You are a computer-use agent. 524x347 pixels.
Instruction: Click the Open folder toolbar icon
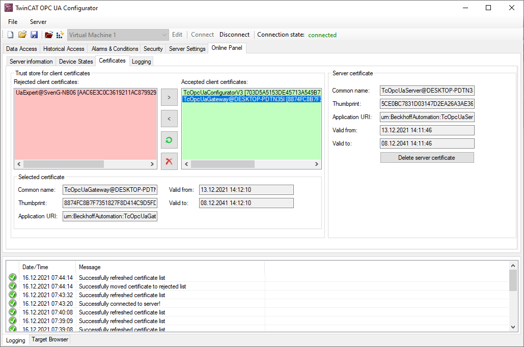click(x=22, y=35)
